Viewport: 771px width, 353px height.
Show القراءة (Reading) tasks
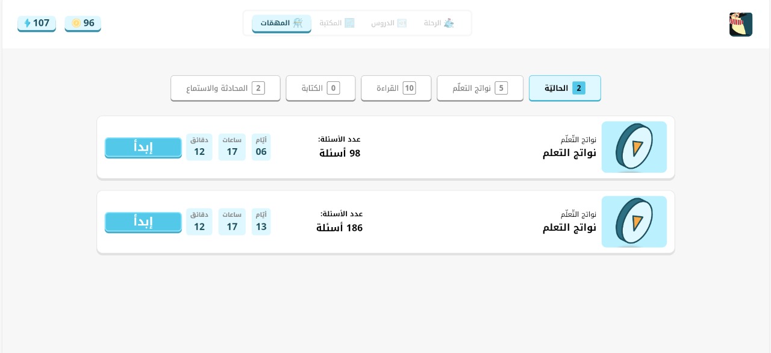coord(396,88)
